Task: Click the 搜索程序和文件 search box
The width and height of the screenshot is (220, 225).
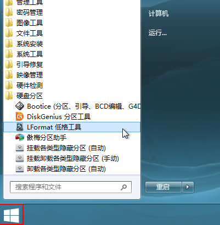Action: click(x=71, y=187)
